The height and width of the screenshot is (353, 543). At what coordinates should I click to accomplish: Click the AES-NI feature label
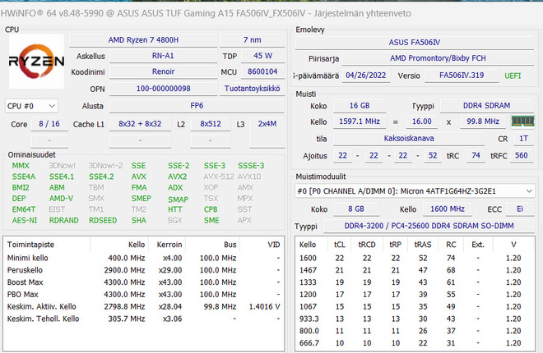(x=24, y=220)
